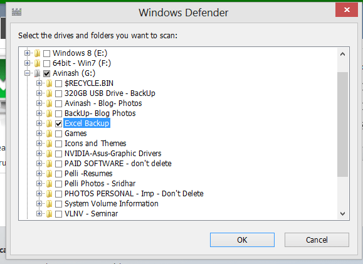Click folder icon of Avinash - Blog- Photos
This screenshot has height=264, width=363.
(49, 103)
